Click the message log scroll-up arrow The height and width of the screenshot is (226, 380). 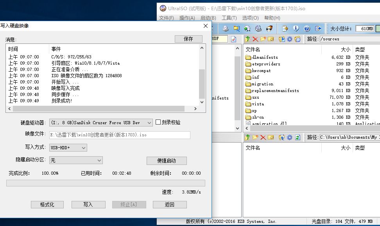coord(202,48)
